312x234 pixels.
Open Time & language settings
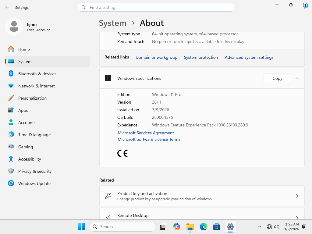(34, 135)
